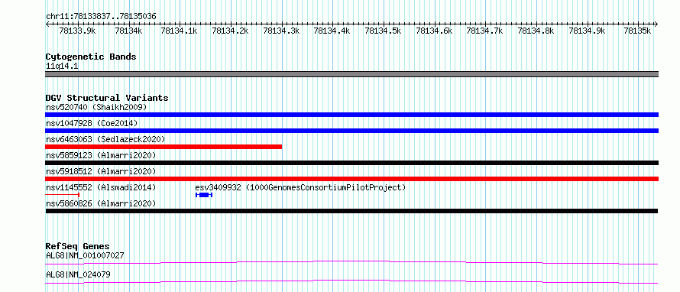Screen dimensions: 680x292
Task: Click the esv3409932 small blue variant glyph
Action: (x=204, y=195)
